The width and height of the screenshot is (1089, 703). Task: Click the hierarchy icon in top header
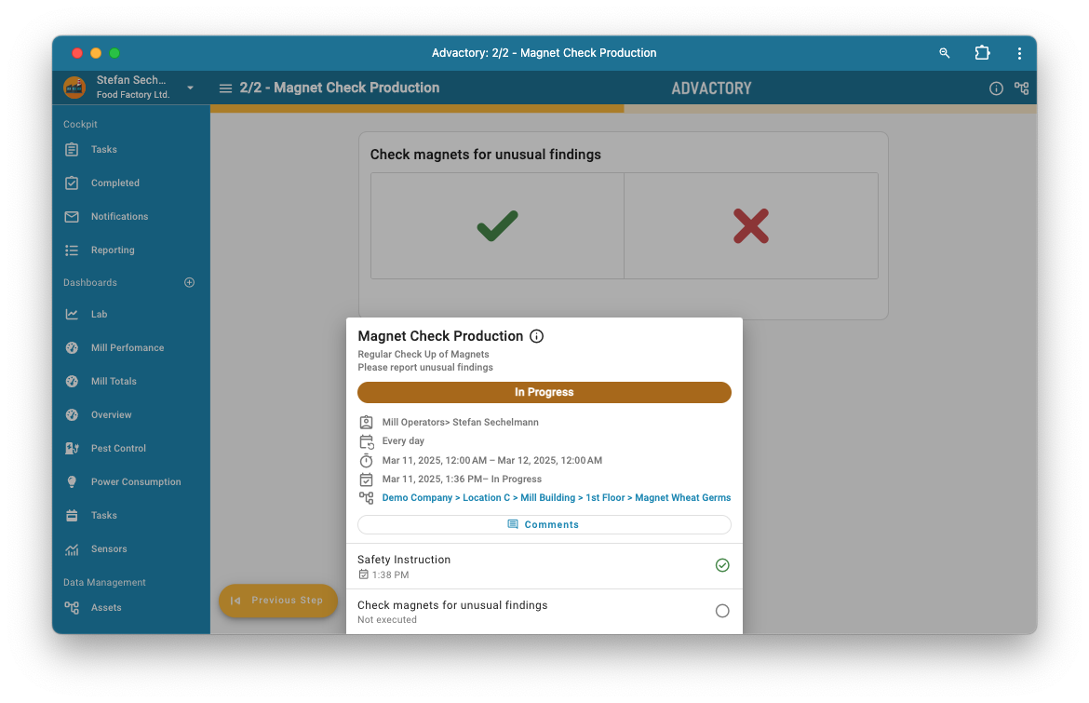[1021, 88]
